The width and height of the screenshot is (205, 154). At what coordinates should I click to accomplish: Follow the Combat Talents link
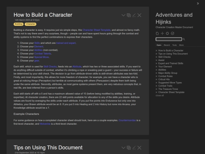43,54
